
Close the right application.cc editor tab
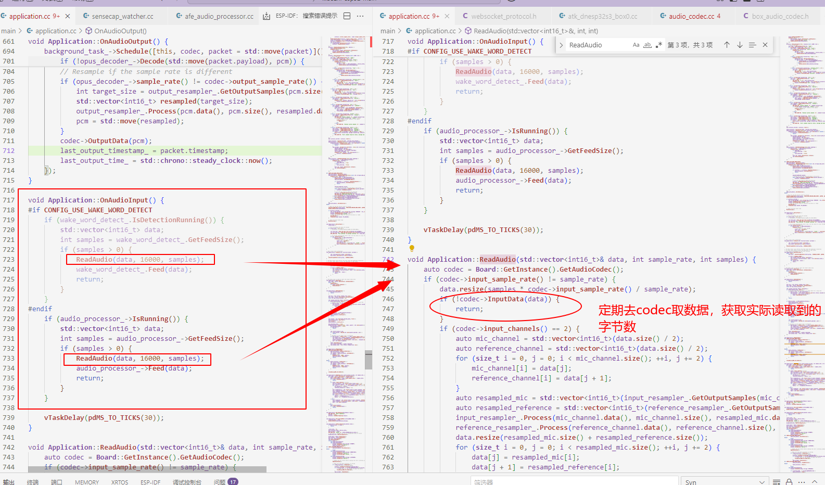coord(447,16)
